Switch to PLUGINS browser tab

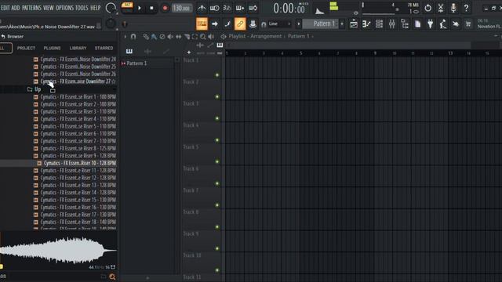click(x=53, y=48)
